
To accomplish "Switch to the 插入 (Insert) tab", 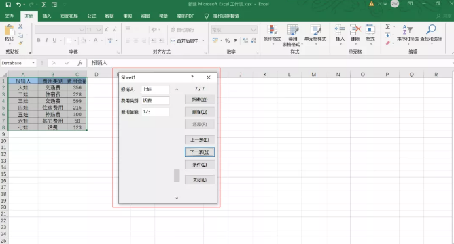I will 47,16.
